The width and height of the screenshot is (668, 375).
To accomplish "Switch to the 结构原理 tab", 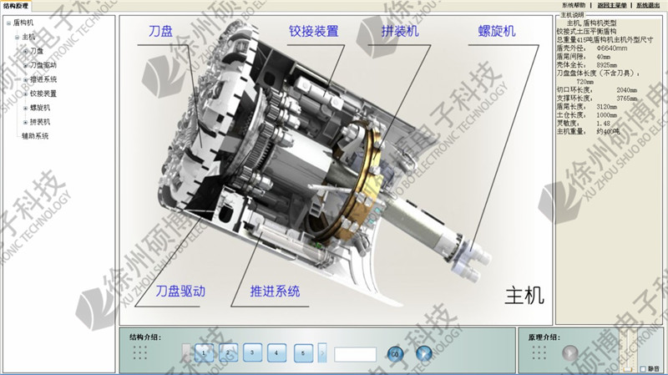I will pos(15,6).
